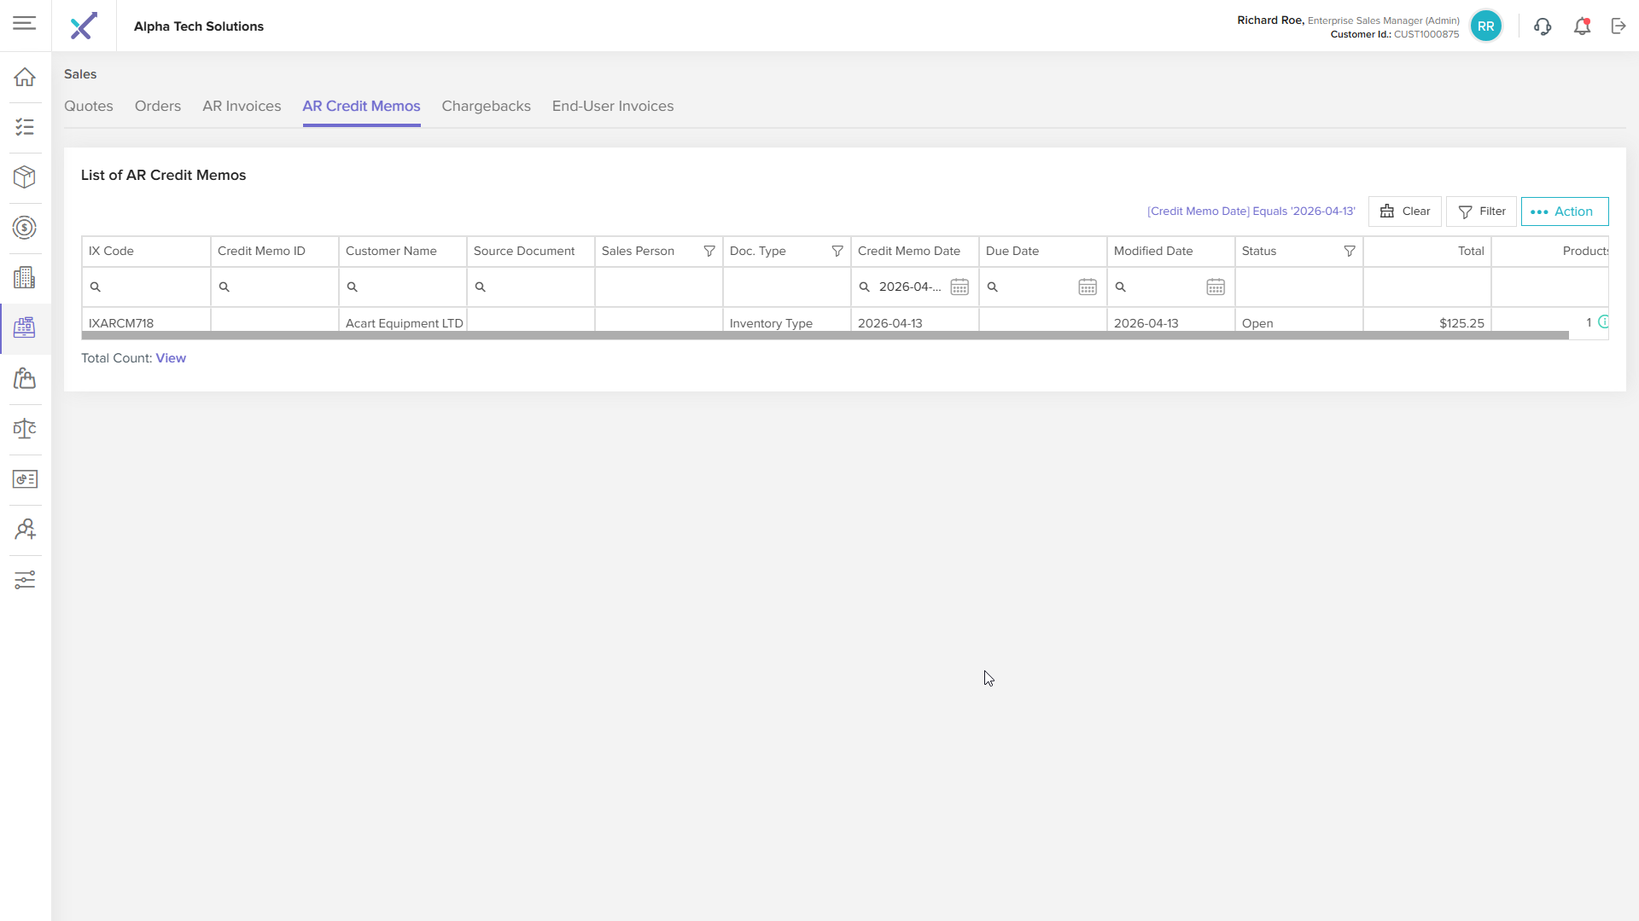Viewport: 1639px width, 921px height.
Task: Click the Customer Name search field
Action: point(403,287)
